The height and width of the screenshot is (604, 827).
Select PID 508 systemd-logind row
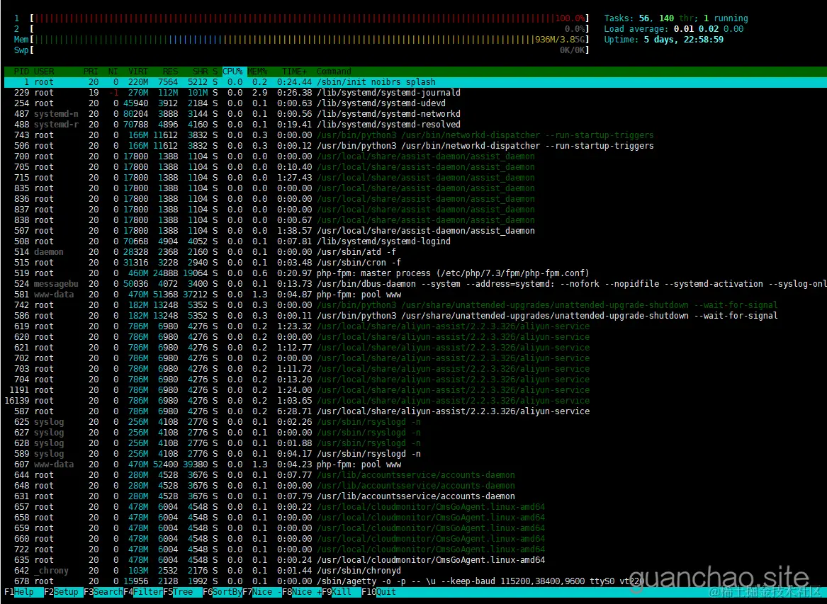point(415,241)
